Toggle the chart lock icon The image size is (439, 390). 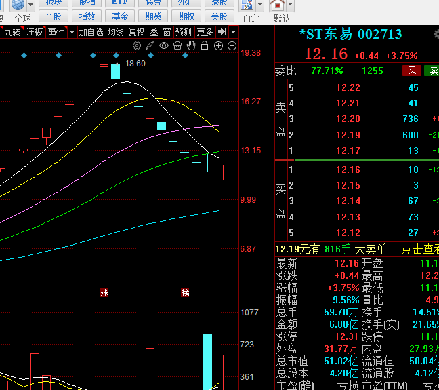tap(205, 45)
